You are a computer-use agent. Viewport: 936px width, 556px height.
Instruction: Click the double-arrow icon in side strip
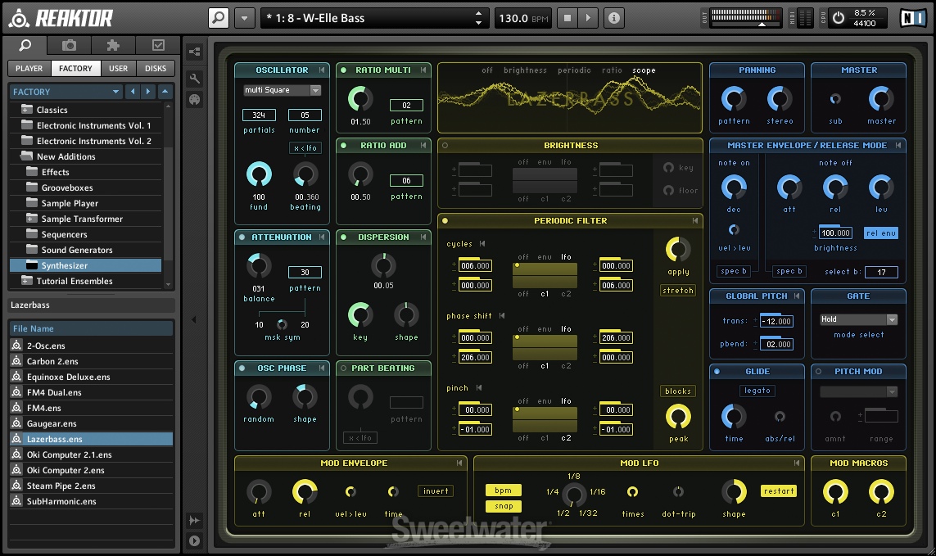tap(195, 520)
